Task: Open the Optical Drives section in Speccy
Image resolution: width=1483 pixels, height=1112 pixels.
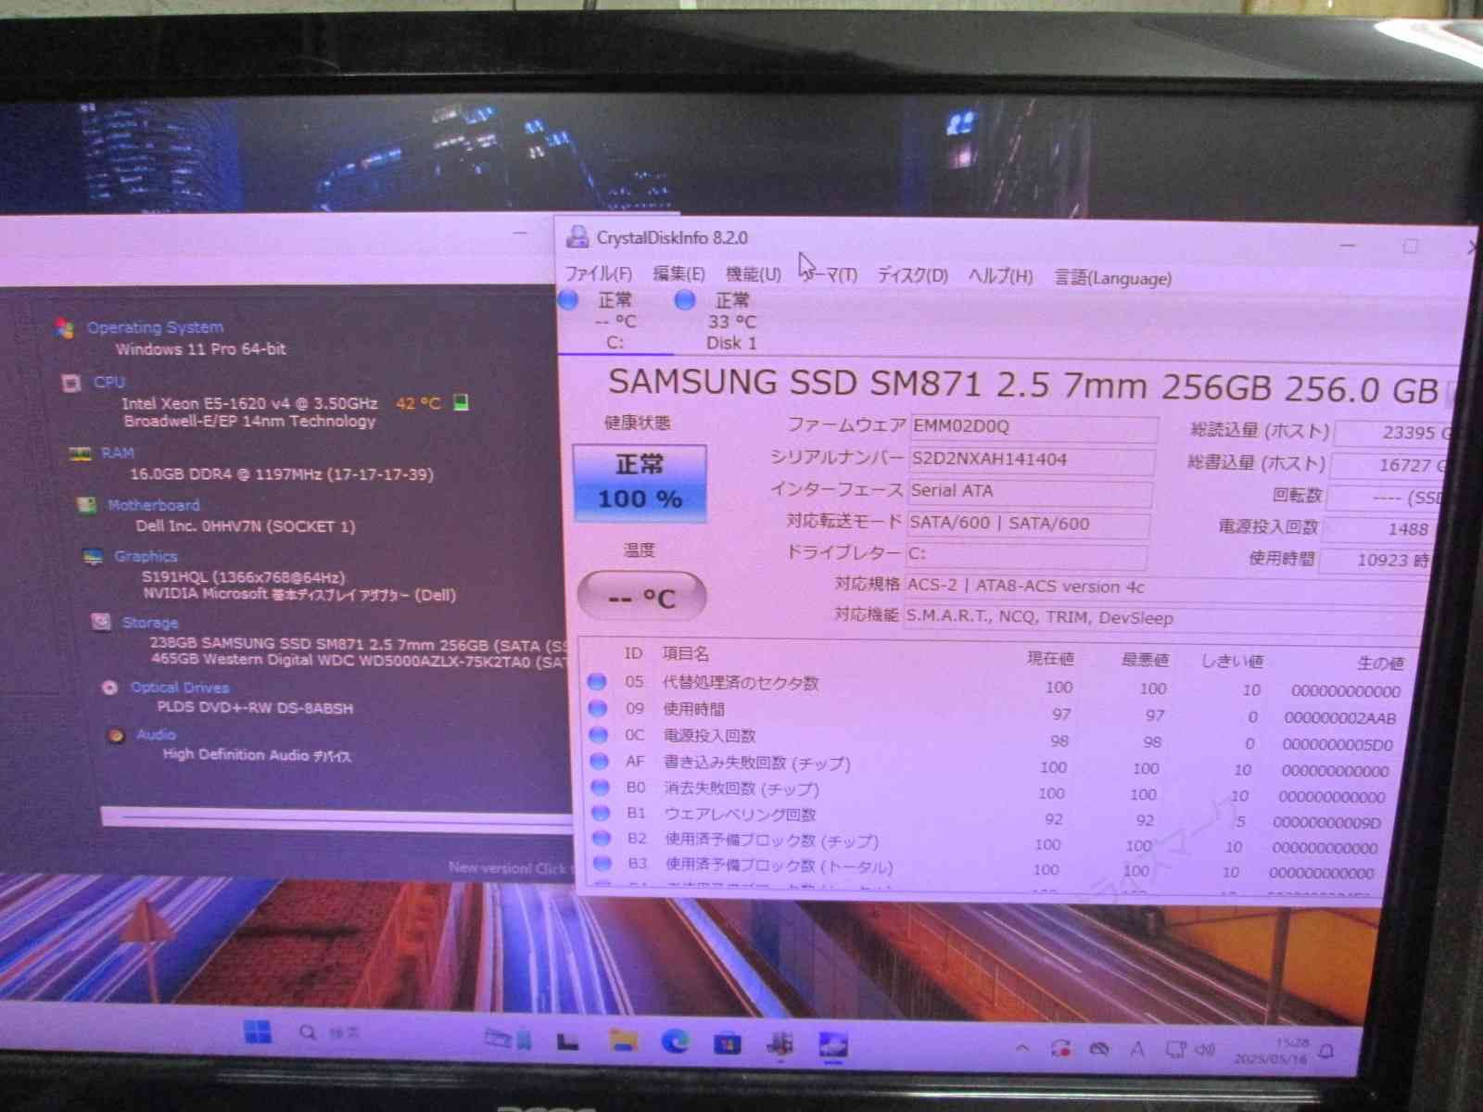Action: tap(180, 688)
